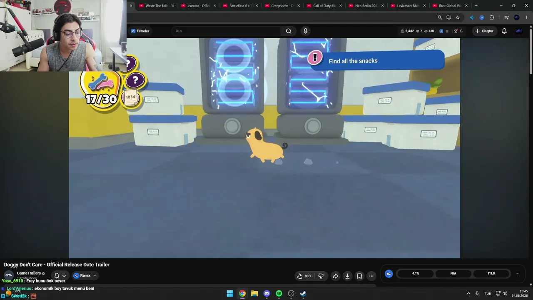Open File Explorer from the taskbar
The height and width of the screenshot is (300, 533).
click(254, 293)
